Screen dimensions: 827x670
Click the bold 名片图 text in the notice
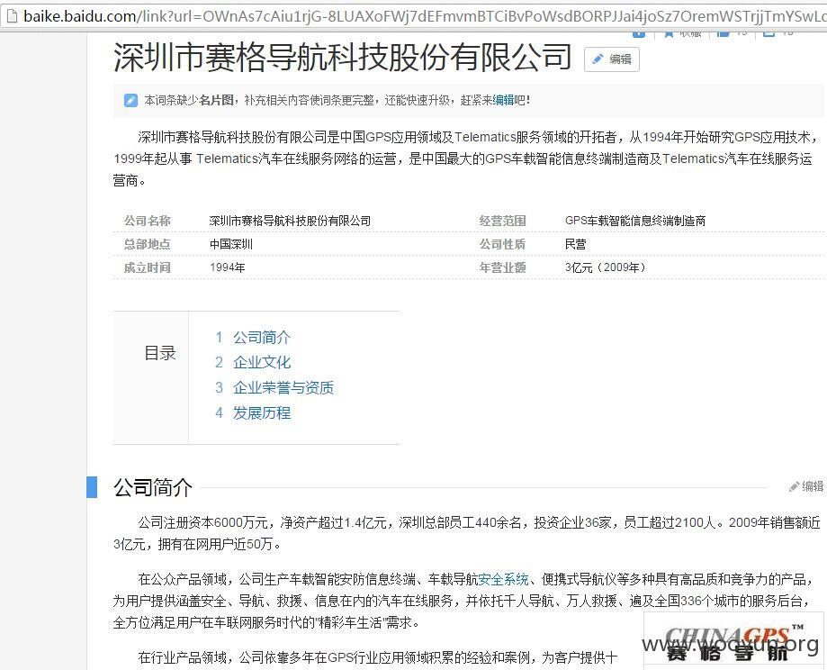tap(216, 100)
